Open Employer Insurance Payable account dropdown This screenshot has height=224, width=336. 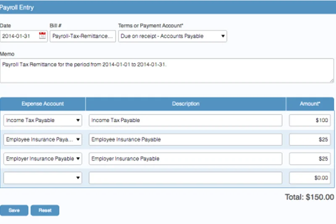42,159
